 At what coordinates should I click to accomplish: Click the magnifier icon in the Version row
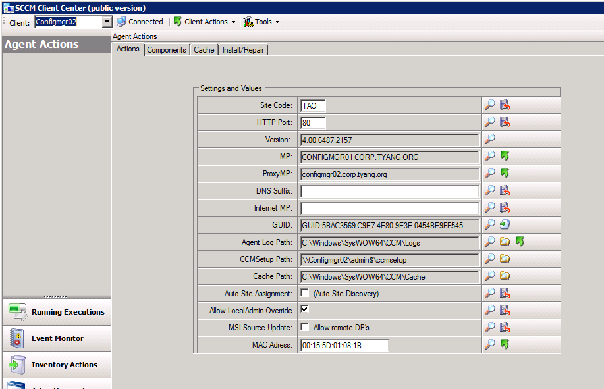pyautogui.click(x=489, y=139)
